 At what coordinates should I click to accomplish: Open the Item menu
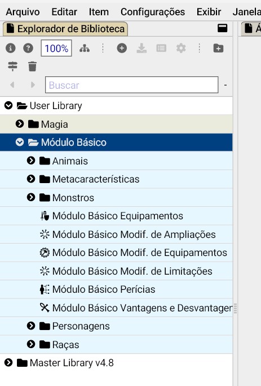coord(99,12)
